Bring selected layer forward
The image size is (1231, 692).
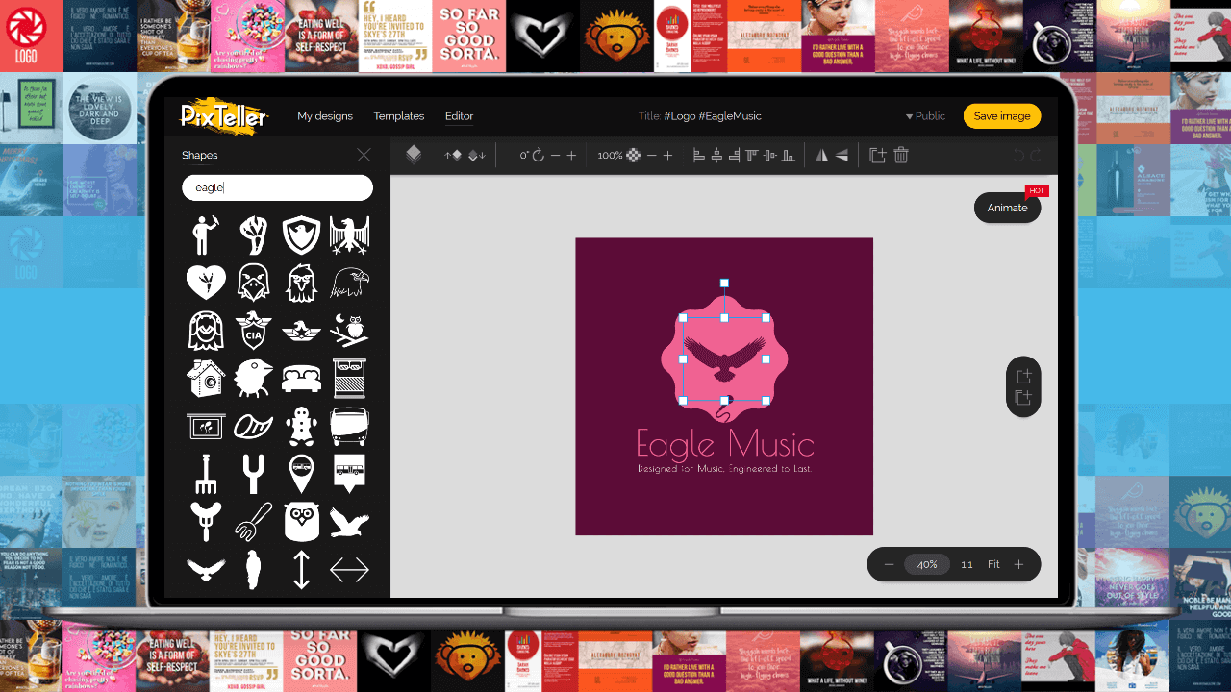pos(453,155)
